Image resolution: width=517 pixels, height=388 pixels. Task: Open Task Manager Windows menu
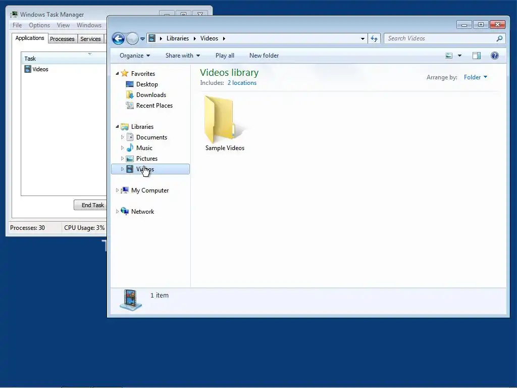click(x=89, y=25)
